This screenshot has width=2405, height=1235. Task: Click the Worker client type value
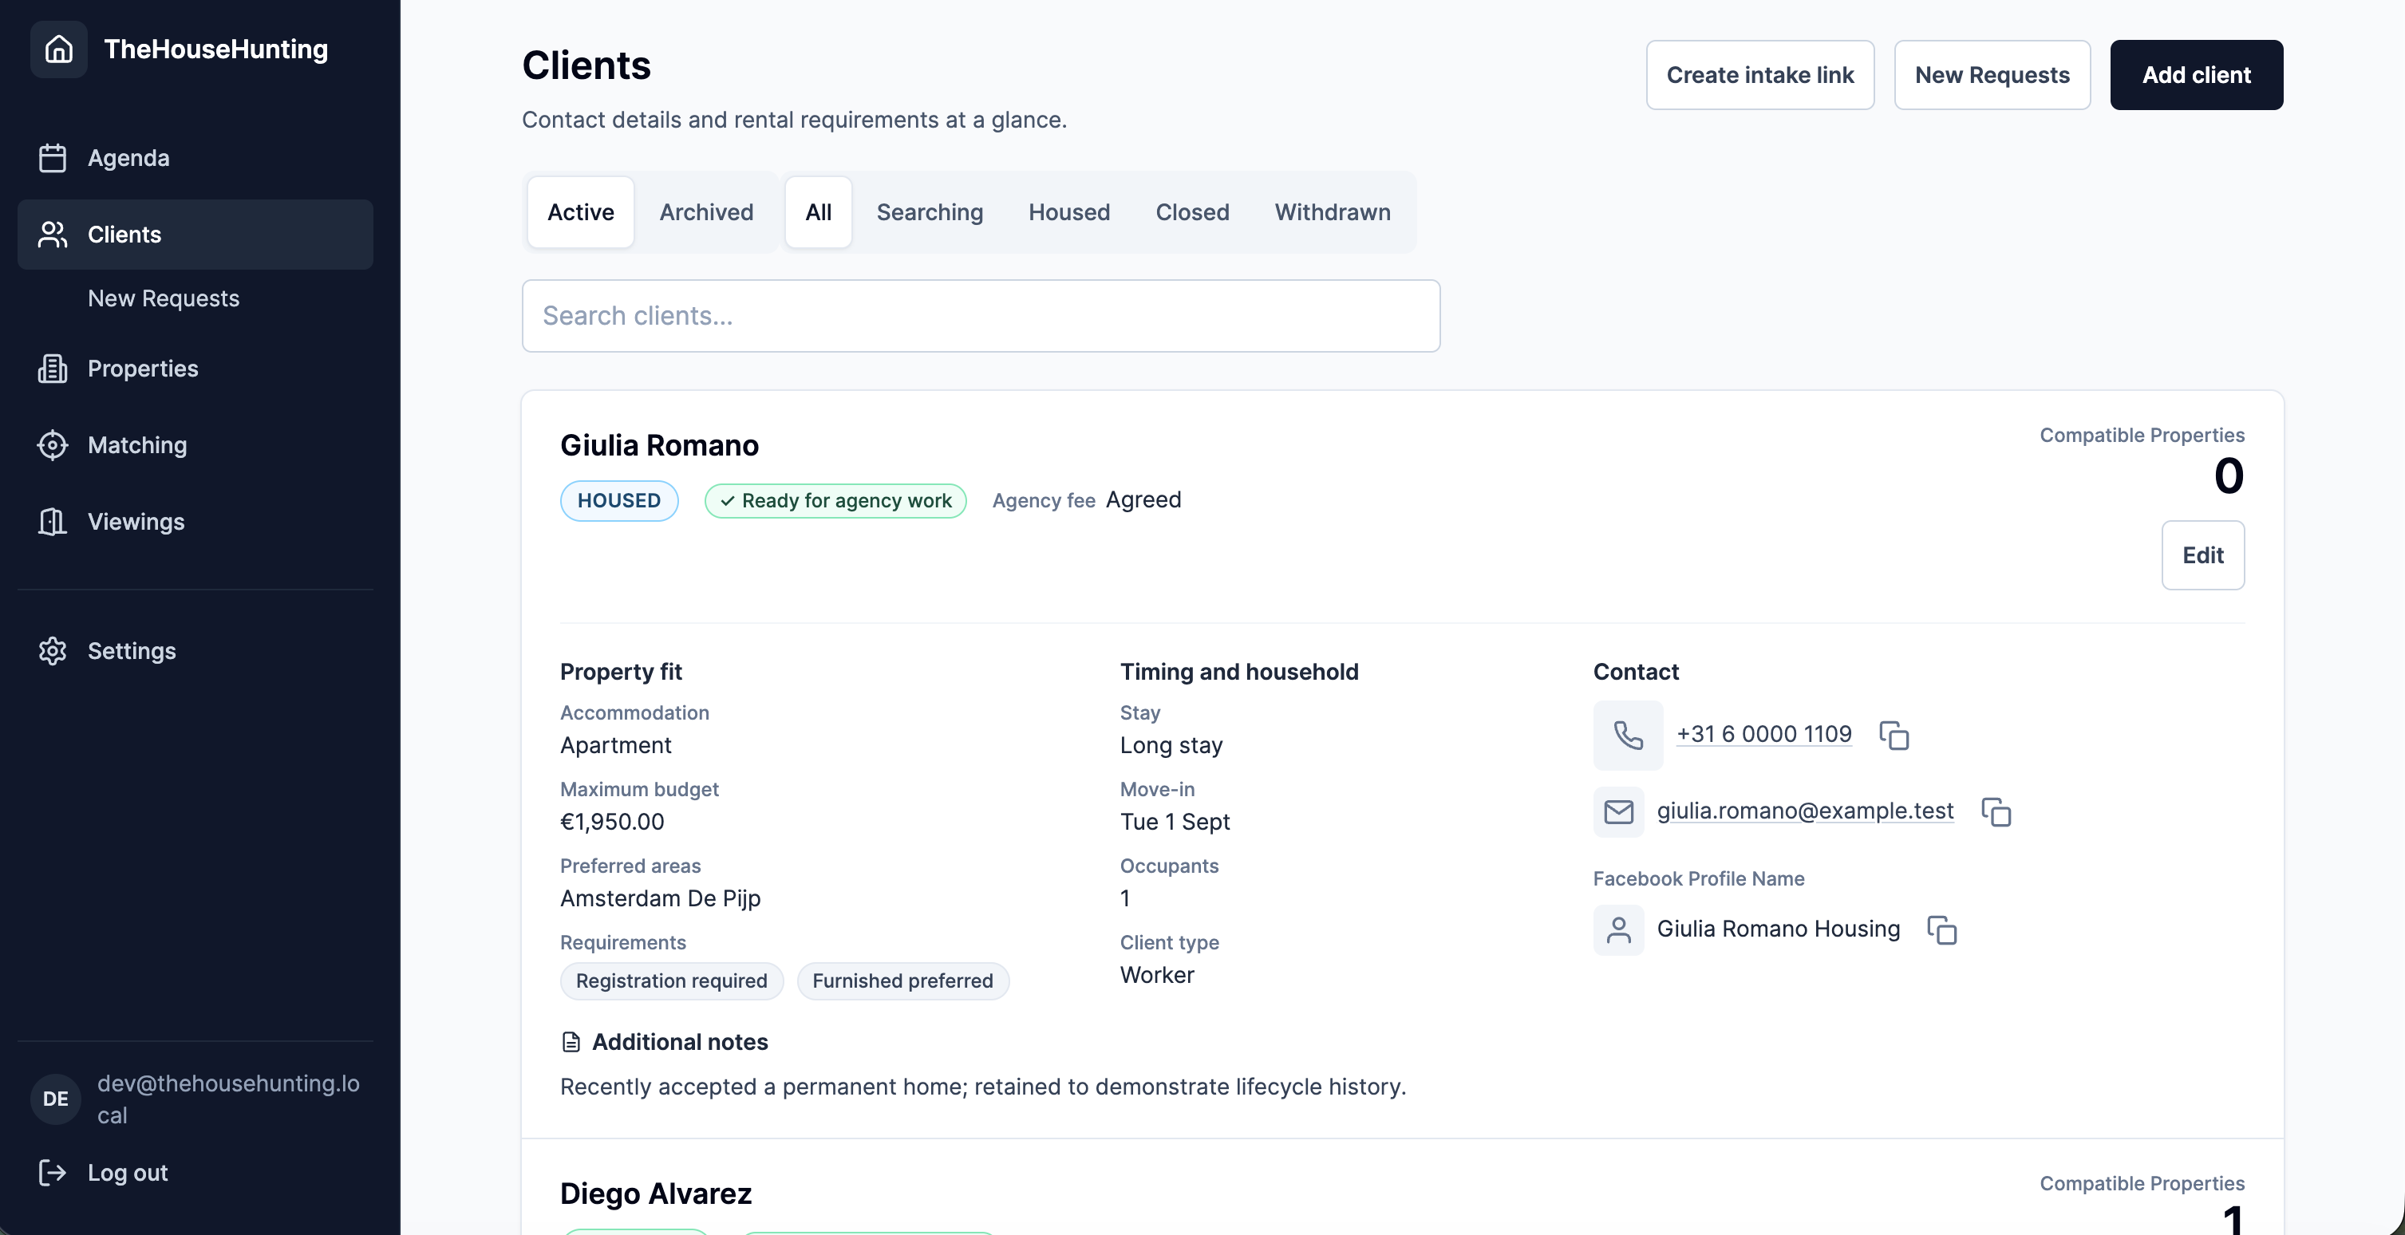point(1158,975)
